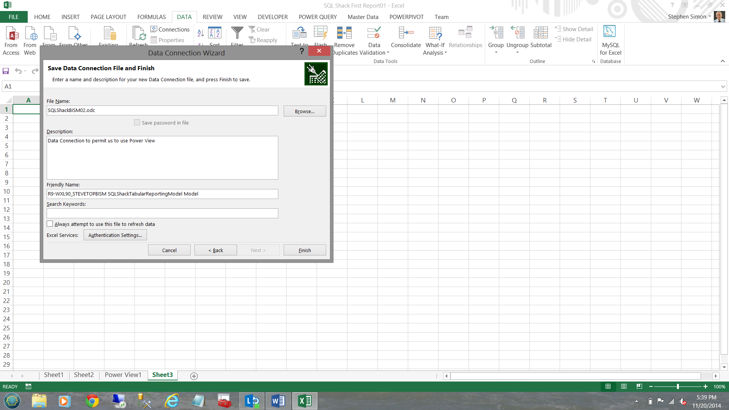Toggle Save password in file checkbox
The image size is (729, 410).
137,123
